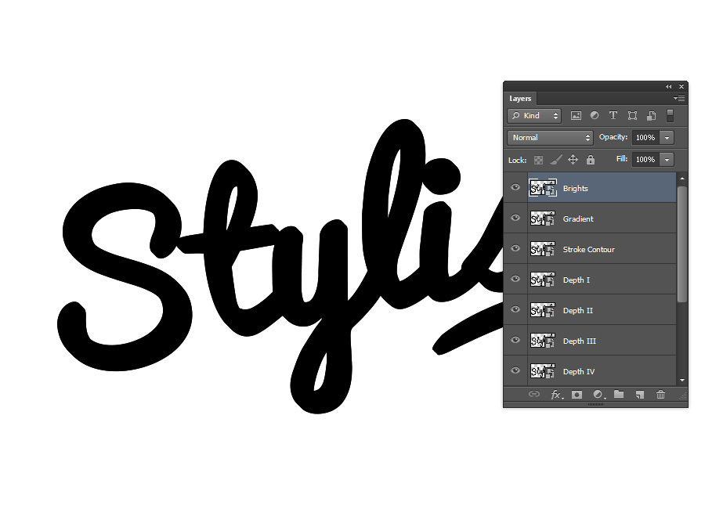Toggle visibility of Depth III layer
The image size is (705, 509).
pyautogui.click(x=515, y=341)
